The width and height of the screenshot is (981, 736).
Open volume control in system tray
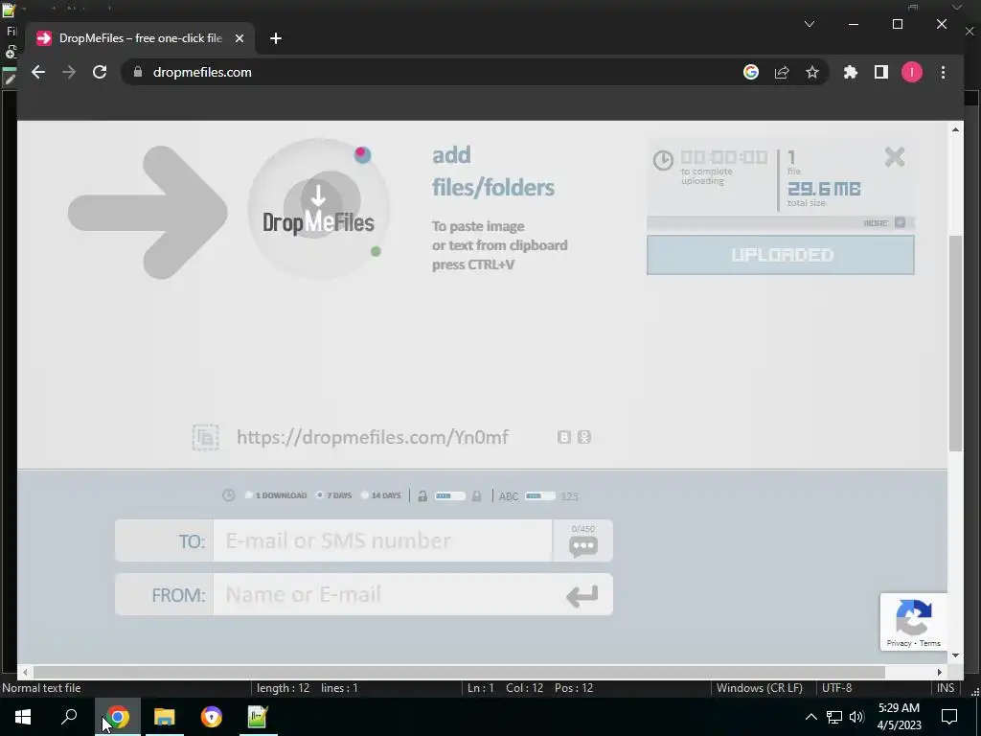pos(856,717)
